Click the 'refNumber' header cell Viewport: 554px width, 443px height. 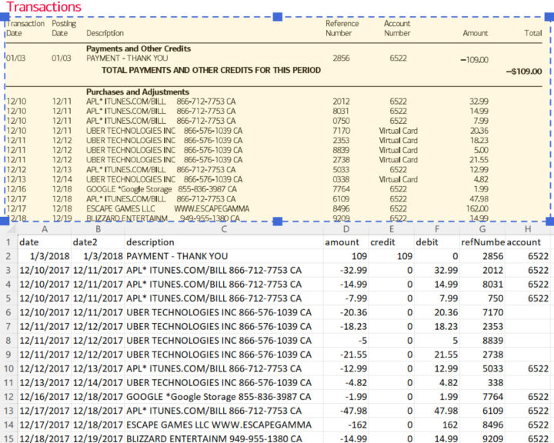(x=482, y=242)
